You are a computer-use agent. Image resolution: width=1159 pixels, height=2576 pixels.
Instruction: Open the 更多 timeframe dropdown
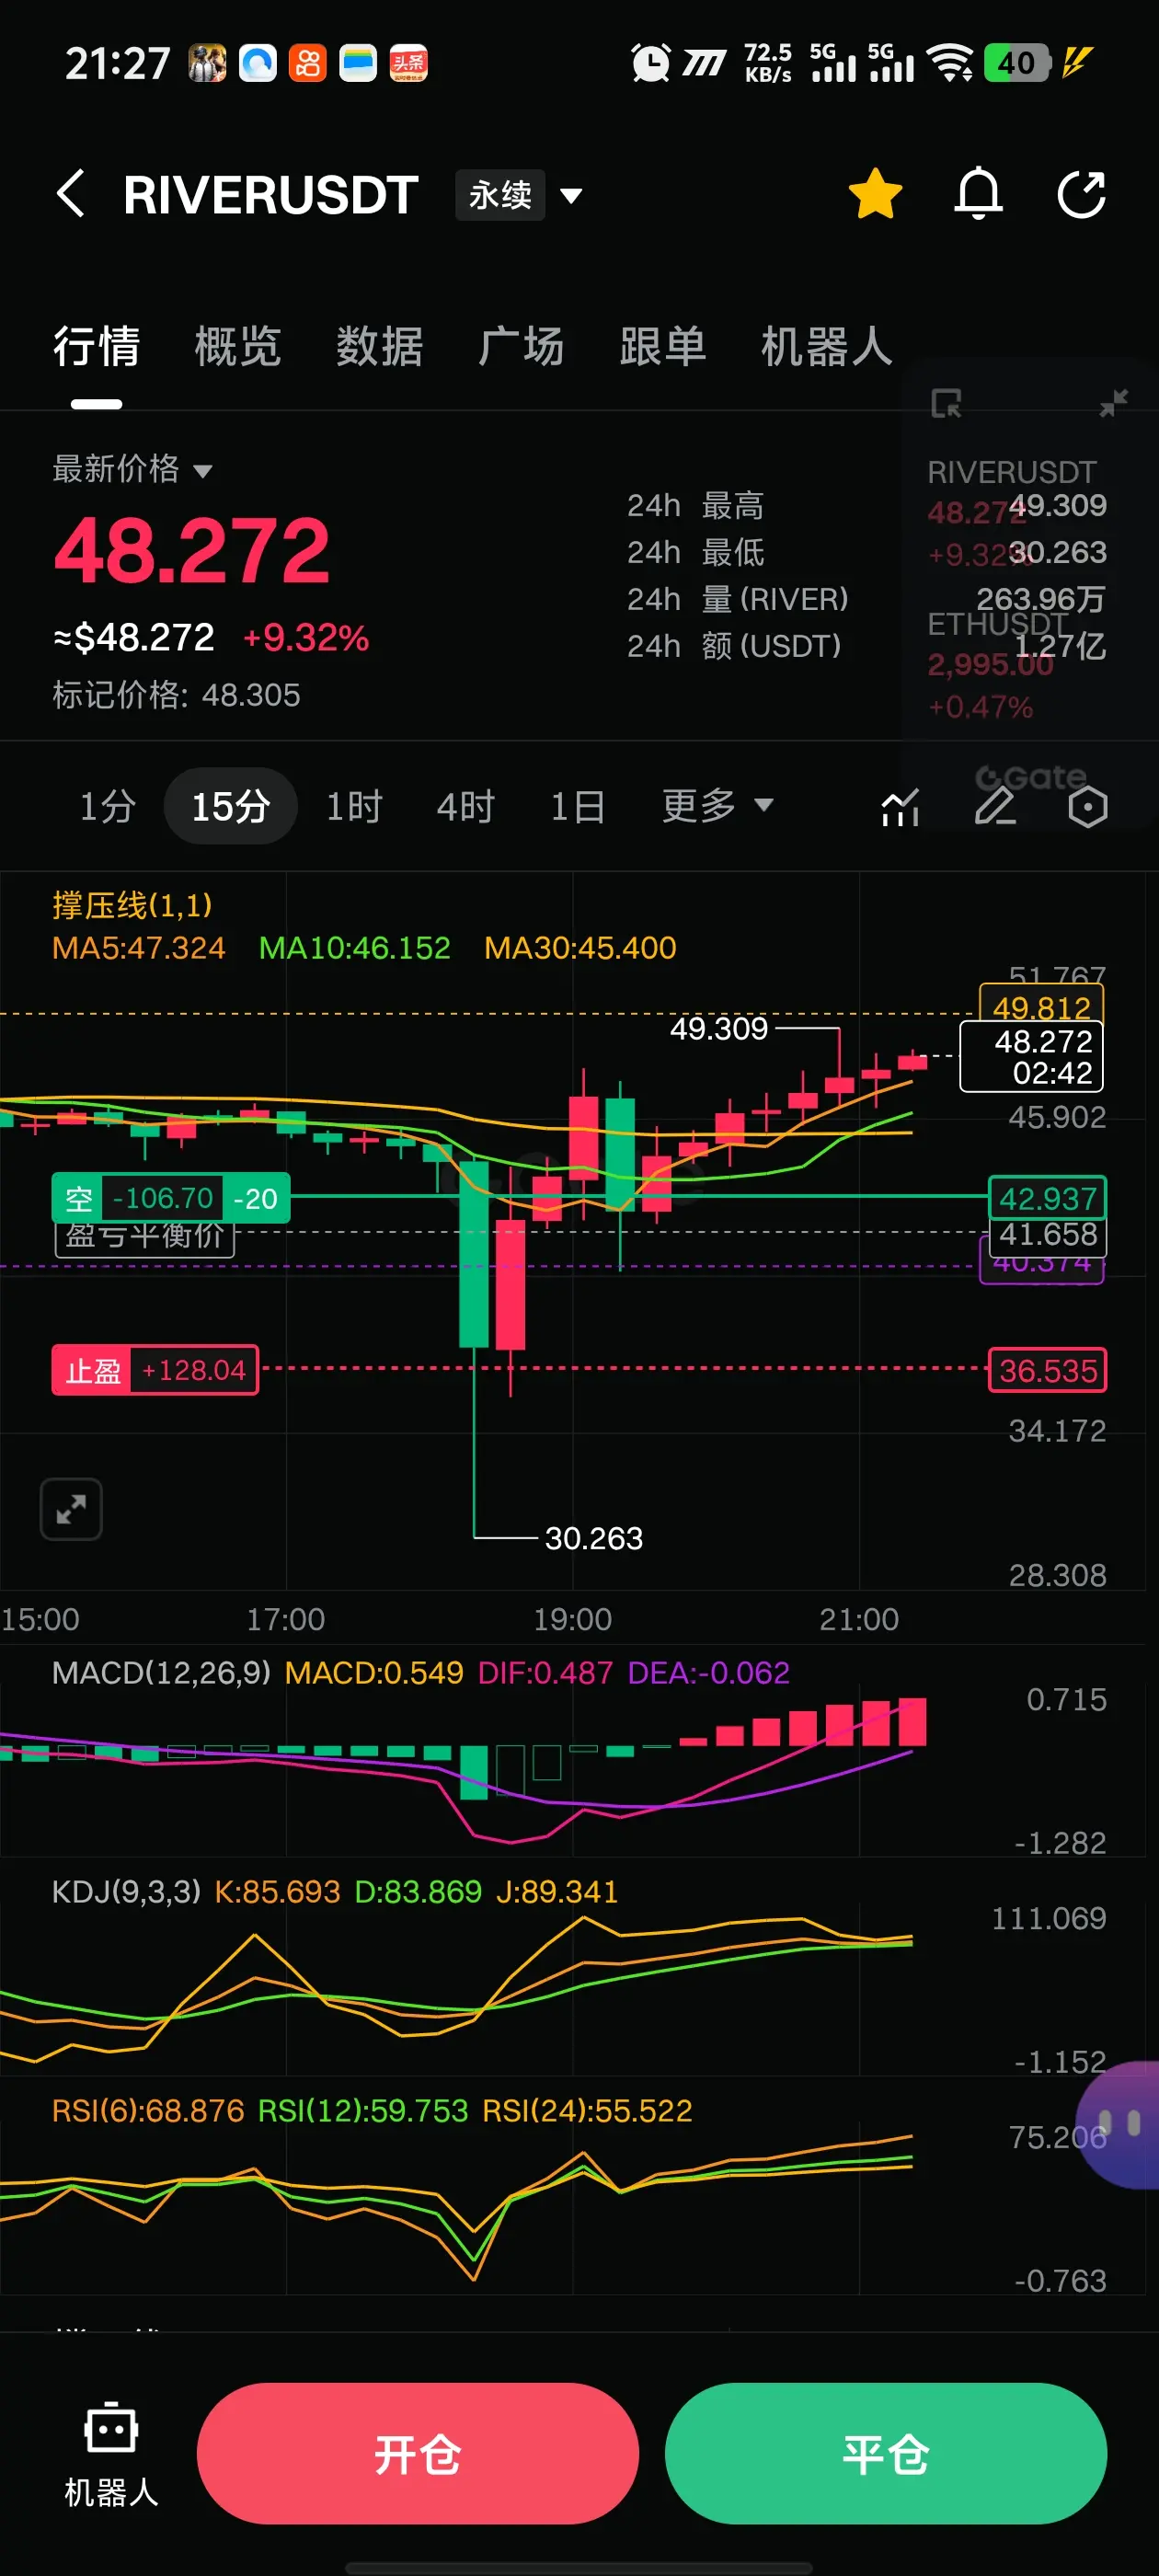pyautogui.click(x=717, y=805)
